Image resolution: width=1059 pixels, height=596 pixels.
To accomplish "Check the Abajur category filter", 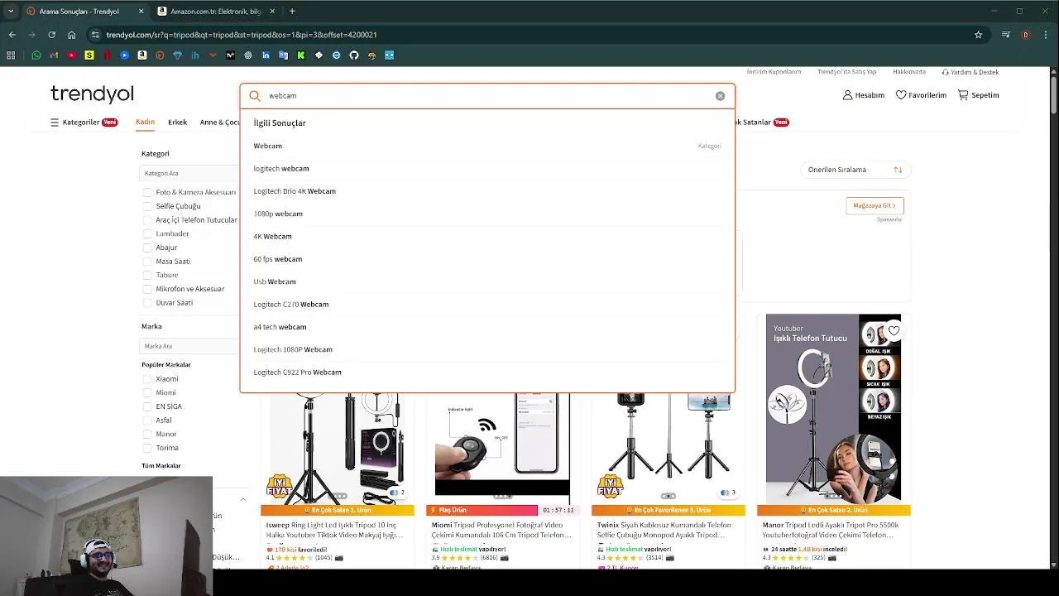I will coord(147,248).
